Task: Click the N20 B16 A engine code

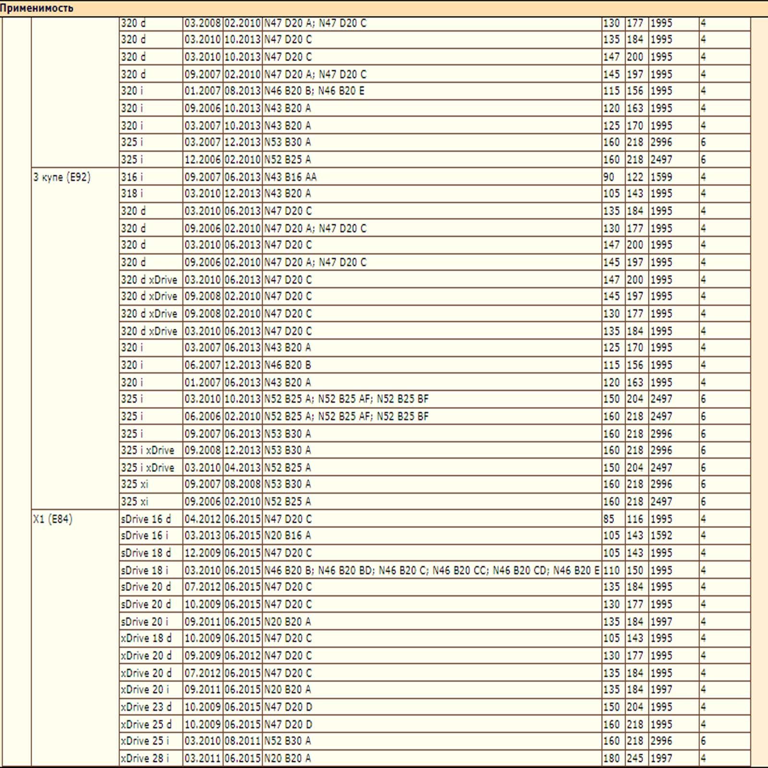Action: [x=288, y=535]
